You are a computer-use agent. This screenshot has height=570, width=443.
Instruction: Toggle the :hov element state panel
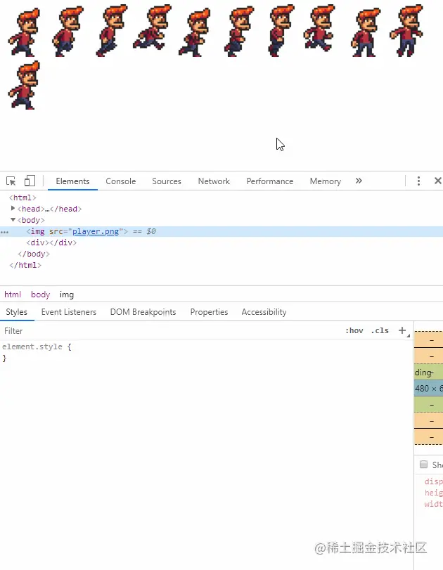[354, 330]
